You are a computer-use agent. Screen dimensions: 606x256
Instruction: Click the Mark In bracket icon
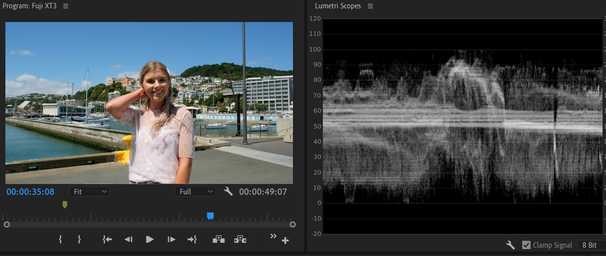[x=60, y=239]
